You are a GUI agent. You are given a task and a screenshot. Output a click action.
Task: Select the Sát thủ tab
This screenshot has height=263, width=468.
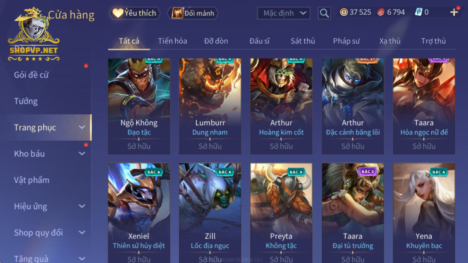point(303,41)
